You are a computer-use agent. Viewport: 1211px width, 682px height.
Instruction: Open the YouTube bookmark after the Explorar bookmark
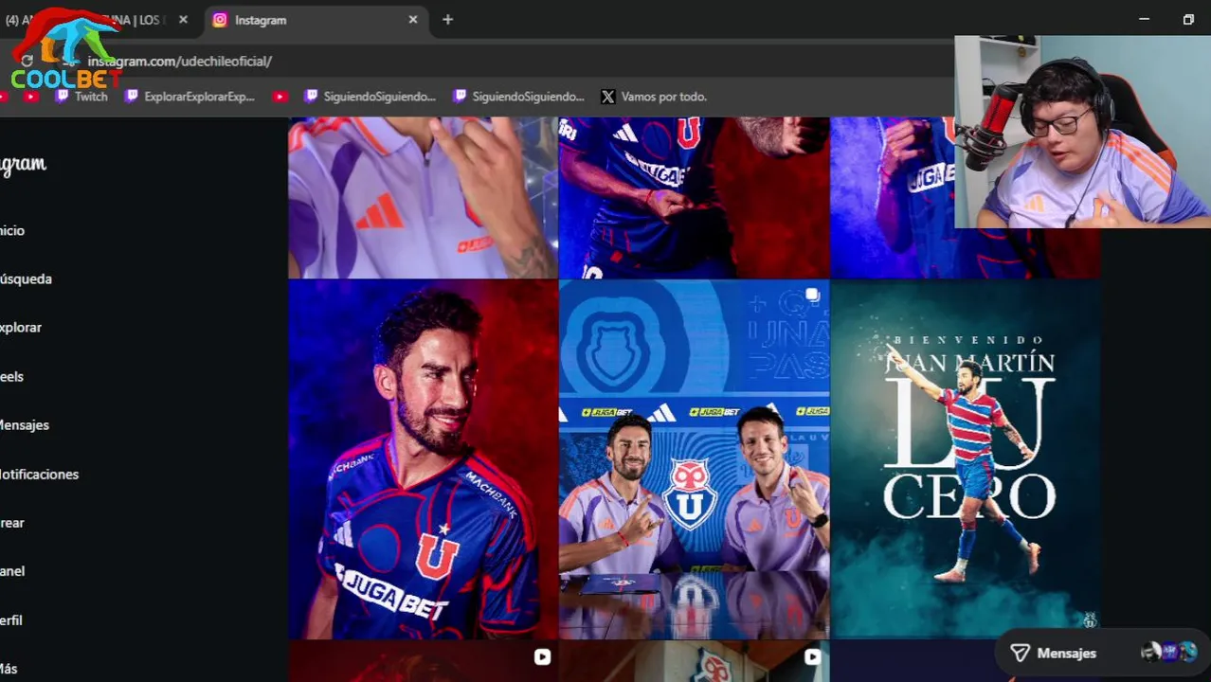(x=280, y=97)
